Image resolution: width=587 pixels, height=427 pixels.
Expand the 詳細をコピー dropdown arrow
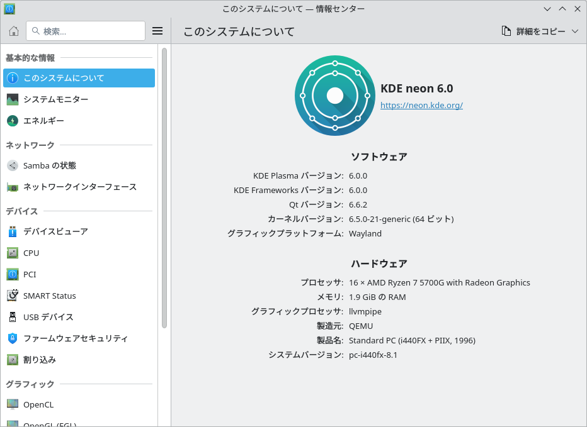(575, 31)
